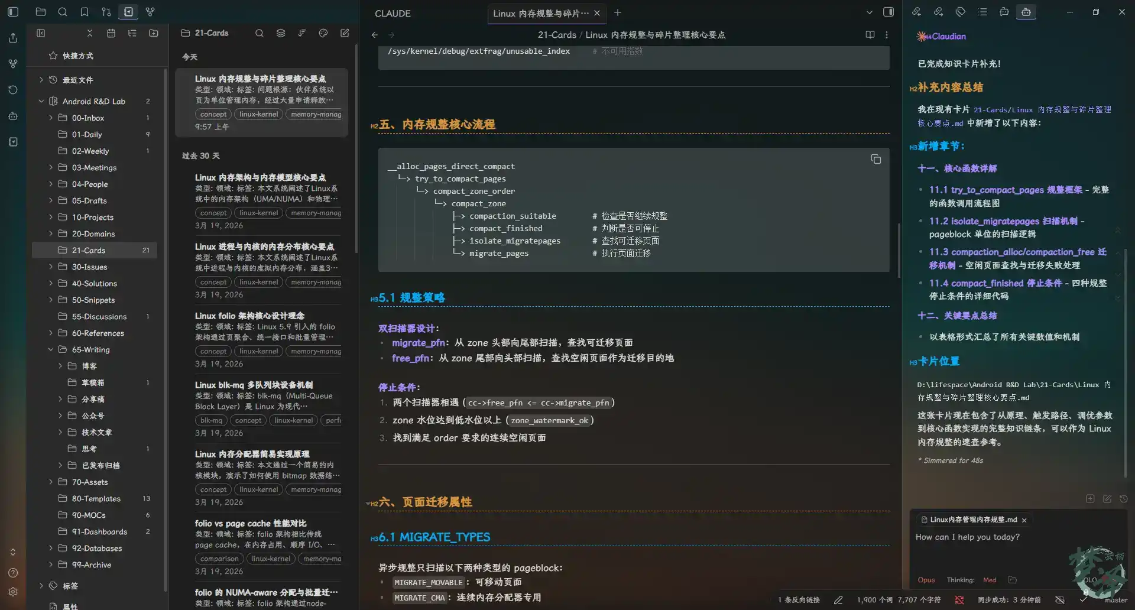Expand the 03-Meetings folder

point(51,167)
